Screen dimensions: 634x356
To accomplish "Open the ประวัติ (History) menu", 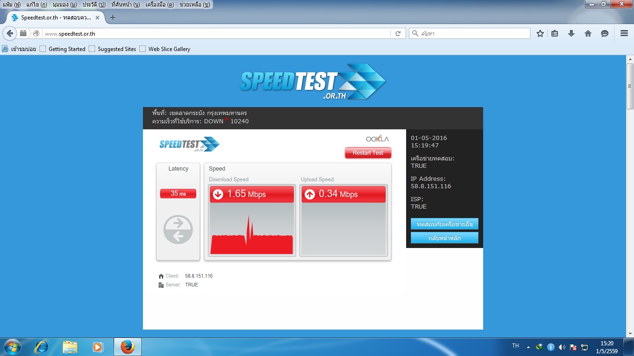I will [94, 5].
